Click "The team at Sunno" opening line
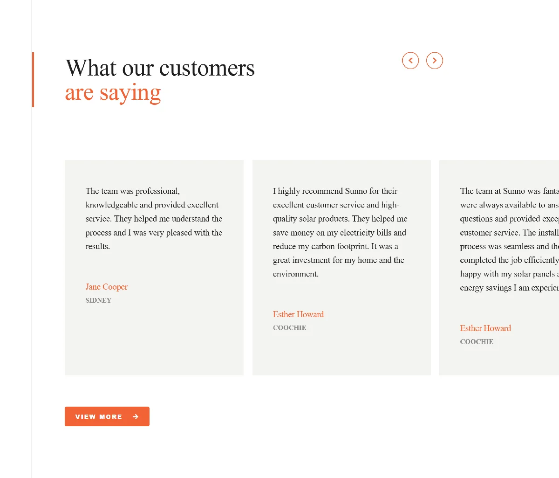This screenshot has width=559, height=478. [508, 191]
